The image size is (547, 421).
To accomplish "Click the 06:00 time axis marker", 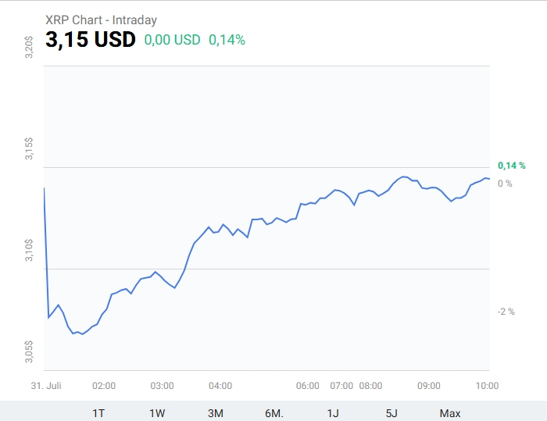I will click(x=308, y=386).
